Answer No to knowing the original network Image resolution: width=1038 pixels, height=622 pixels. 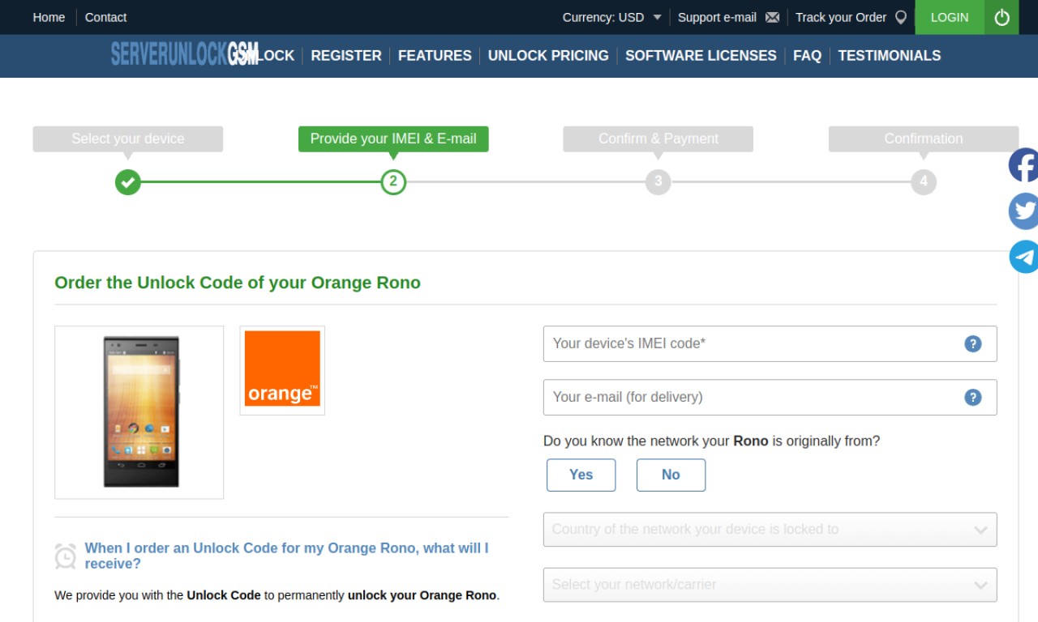pos(671,475)
